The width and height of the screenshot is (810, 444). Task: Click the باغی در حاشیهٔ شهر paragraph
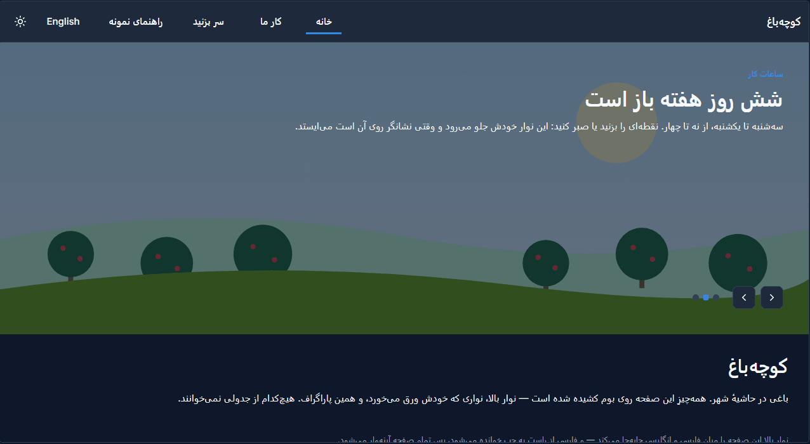pyautogui.click(x=483, y=399)
